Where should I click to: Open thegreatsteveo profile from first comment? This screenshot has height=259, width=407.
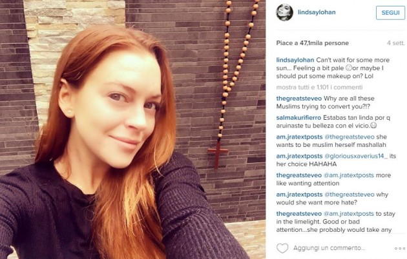pos(298,99)
